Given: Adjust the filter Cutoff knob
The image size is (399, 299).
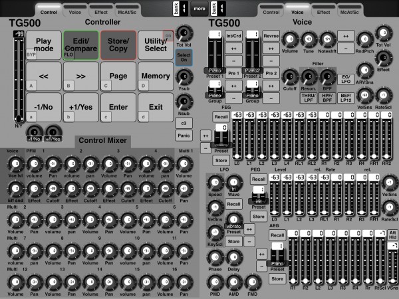Looking at the screenshot, I should click(289, 77).
